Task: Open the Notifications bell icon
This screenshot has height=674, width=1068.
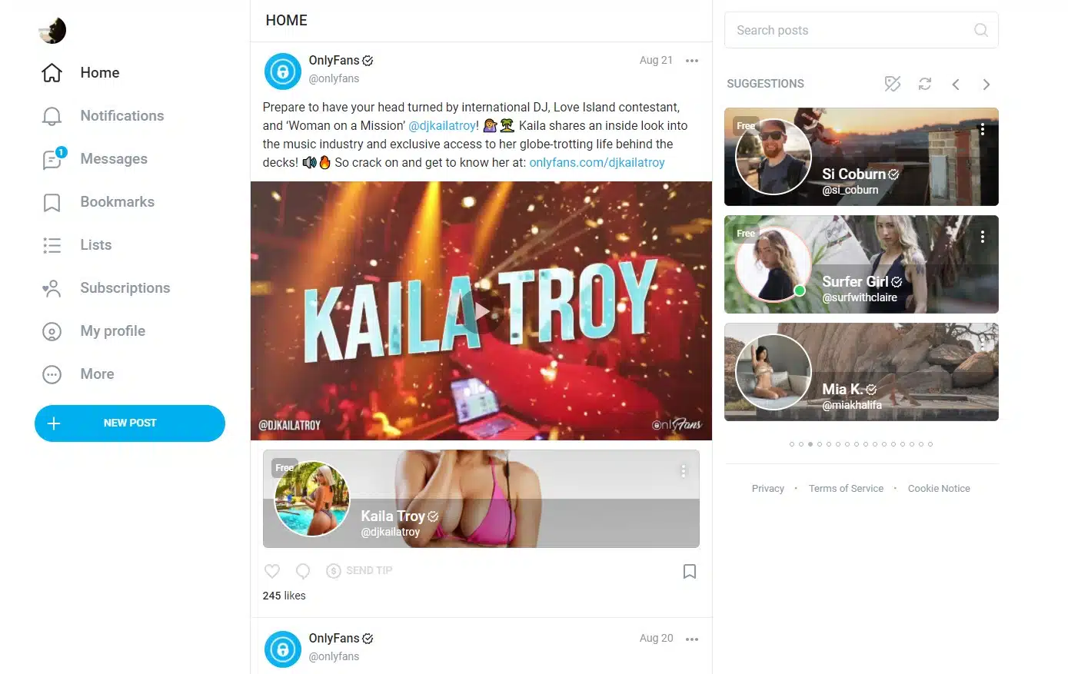Action: pos(52,116)
